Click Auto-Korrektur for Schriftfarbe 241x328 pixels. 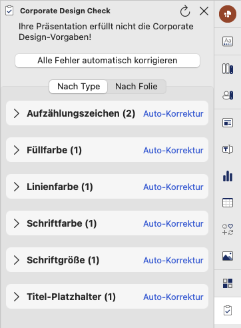[x=173, y=223]
